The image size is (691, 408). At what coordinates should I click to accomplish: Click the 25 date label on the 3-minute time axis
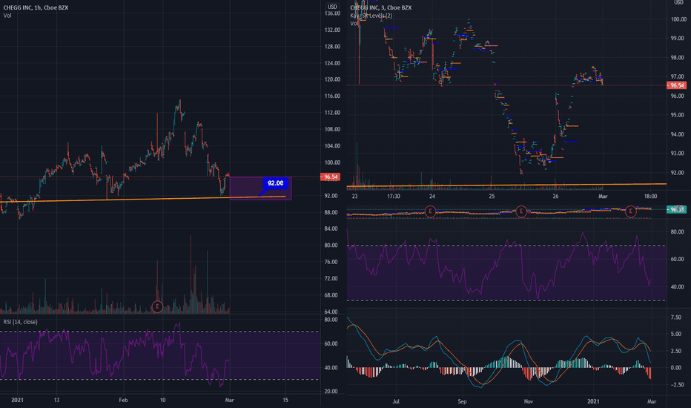pos(492,197)
